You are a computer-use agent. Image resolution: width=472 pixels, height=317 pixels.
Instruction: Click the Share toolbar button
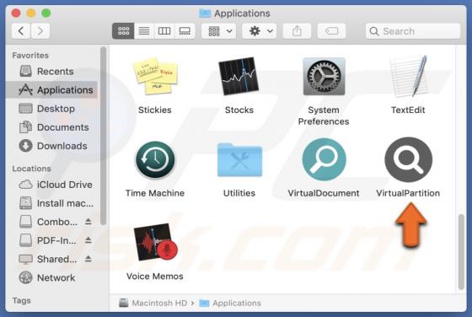pos(297,31)
